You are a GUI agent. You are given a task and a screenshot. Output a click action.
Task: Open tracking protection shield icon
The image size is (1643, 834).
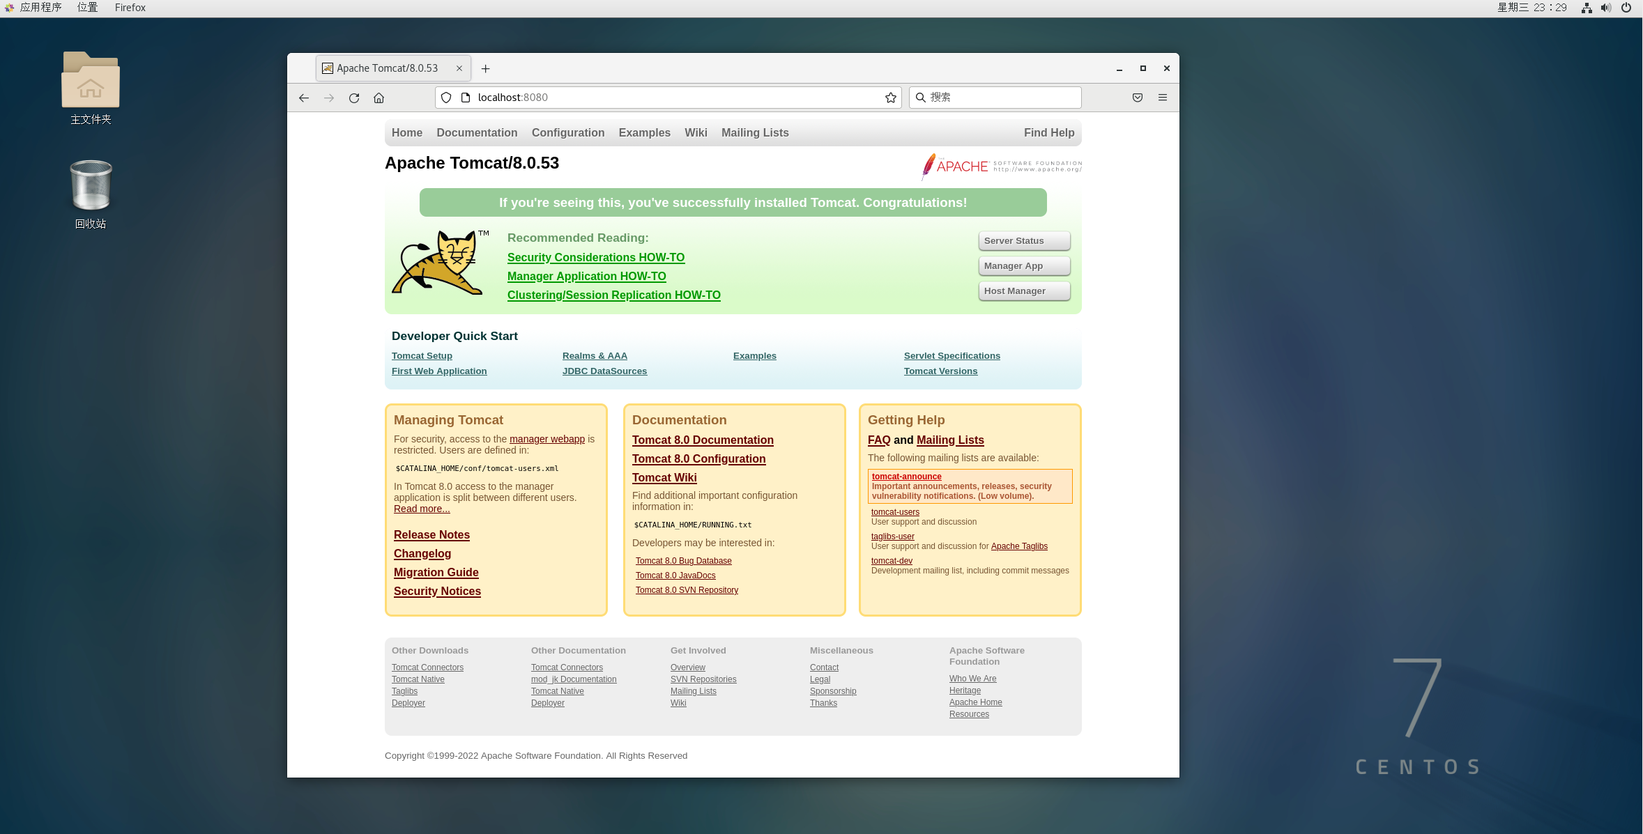coord(446,98)
